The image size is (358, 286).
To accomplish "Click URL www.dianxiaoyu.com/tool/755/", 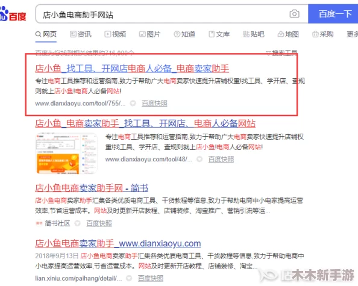I will tap(80, 104).
